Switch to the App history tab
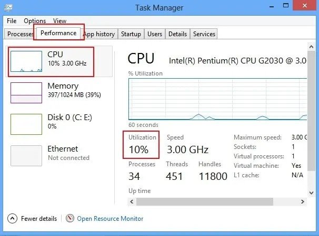Screen dimensions: 319x236 (99, 34)
